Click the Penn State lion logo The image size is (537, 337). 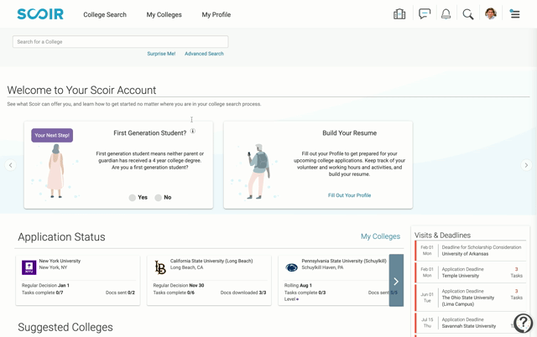[x=291, y=267]
